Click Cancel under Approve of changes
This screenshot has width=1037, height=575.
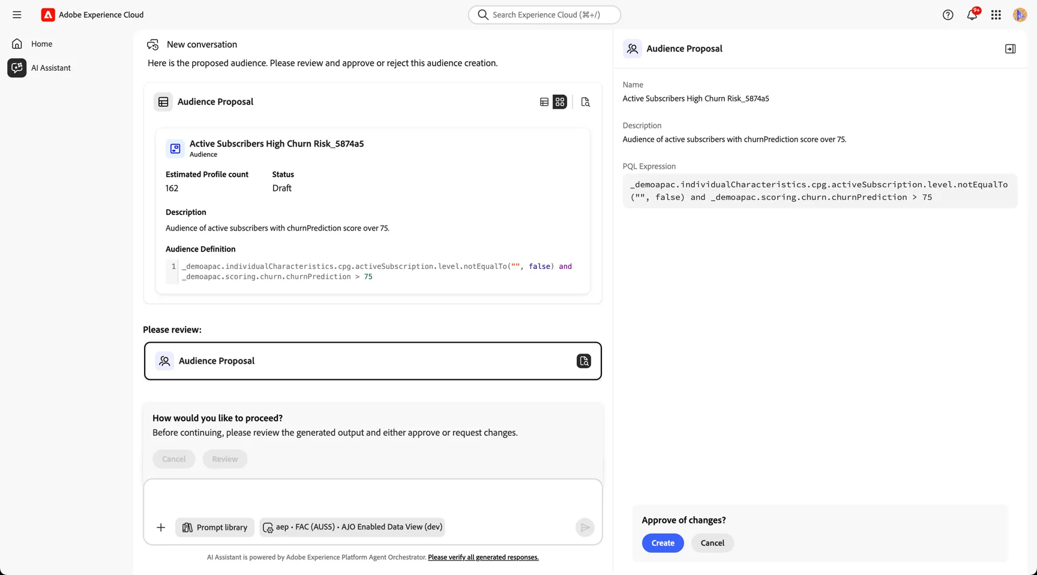pos(712,543)
